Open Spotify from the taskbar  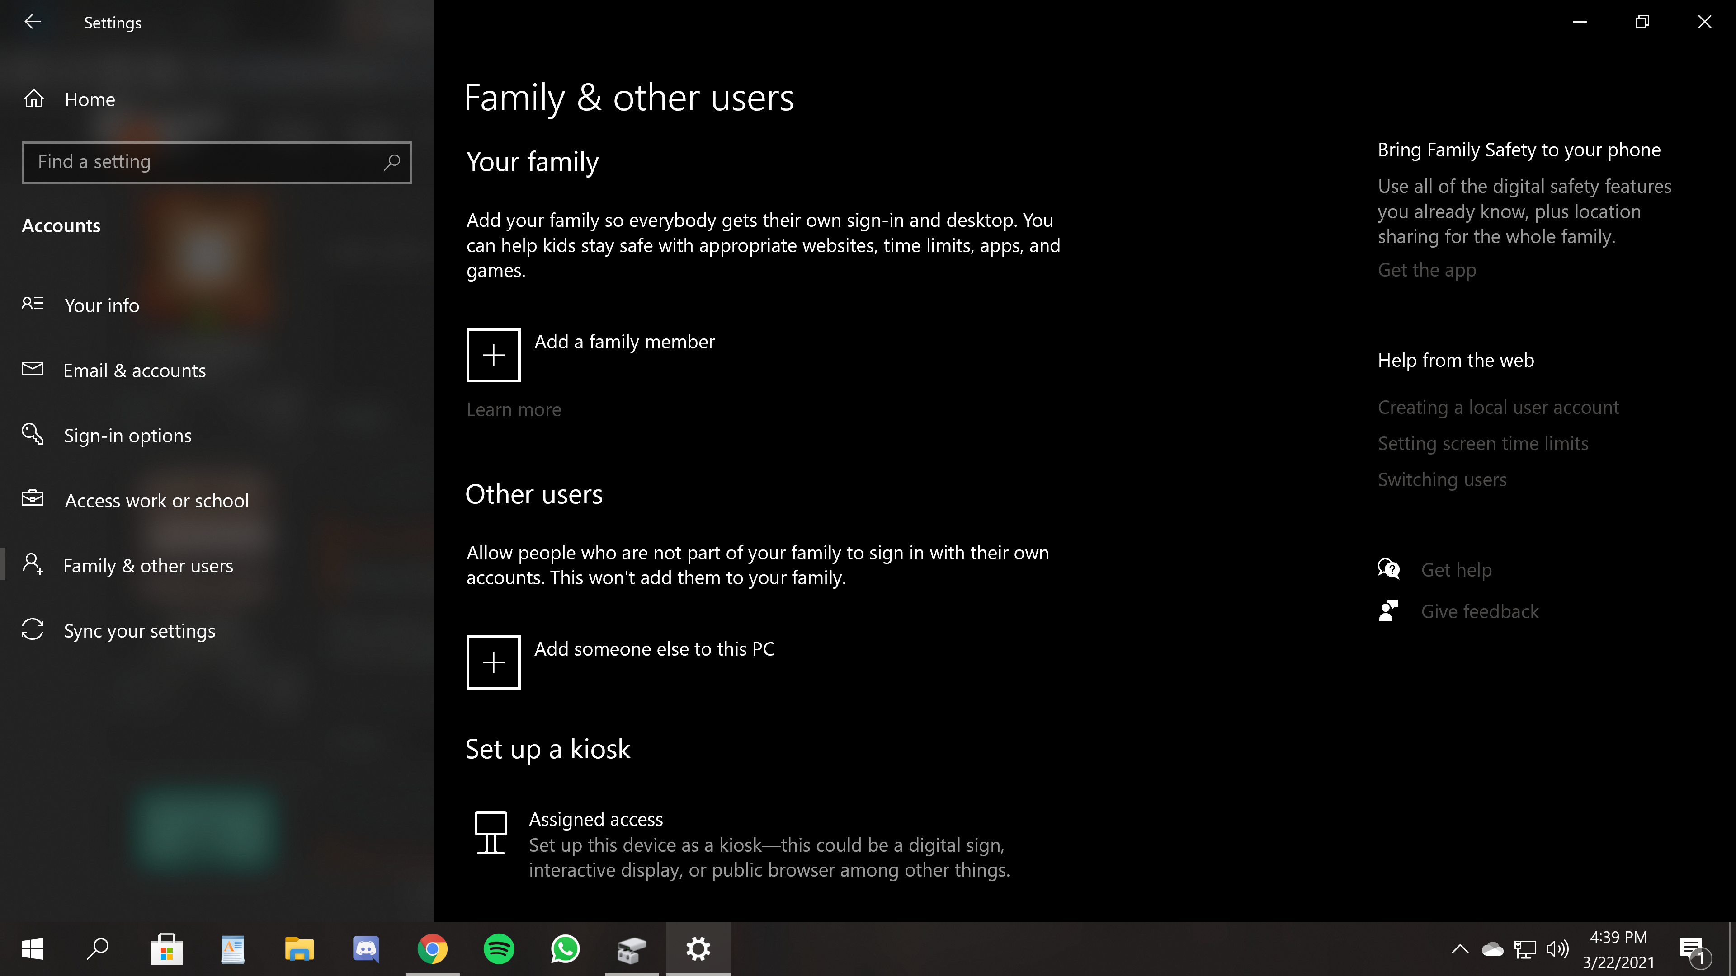coord(499,949)
